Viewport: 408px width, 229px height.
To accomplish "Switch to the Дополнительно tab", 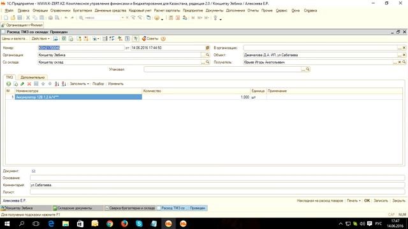I will pyautogui.click(x=33, y=78).
